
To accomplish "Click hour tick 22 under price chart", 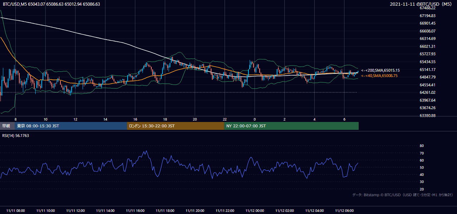I will point(225,119).
